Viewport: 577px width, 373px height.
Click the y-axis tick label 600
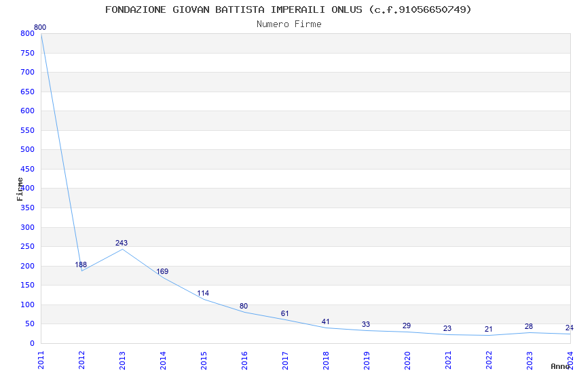28,111
